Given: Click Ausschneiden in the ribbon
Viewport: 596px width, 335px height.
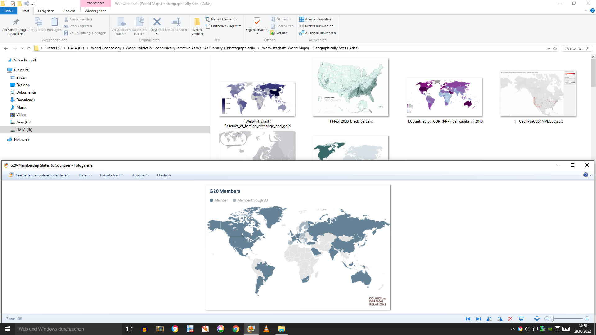Looking at the screenshot, I should tap(78, 19).
